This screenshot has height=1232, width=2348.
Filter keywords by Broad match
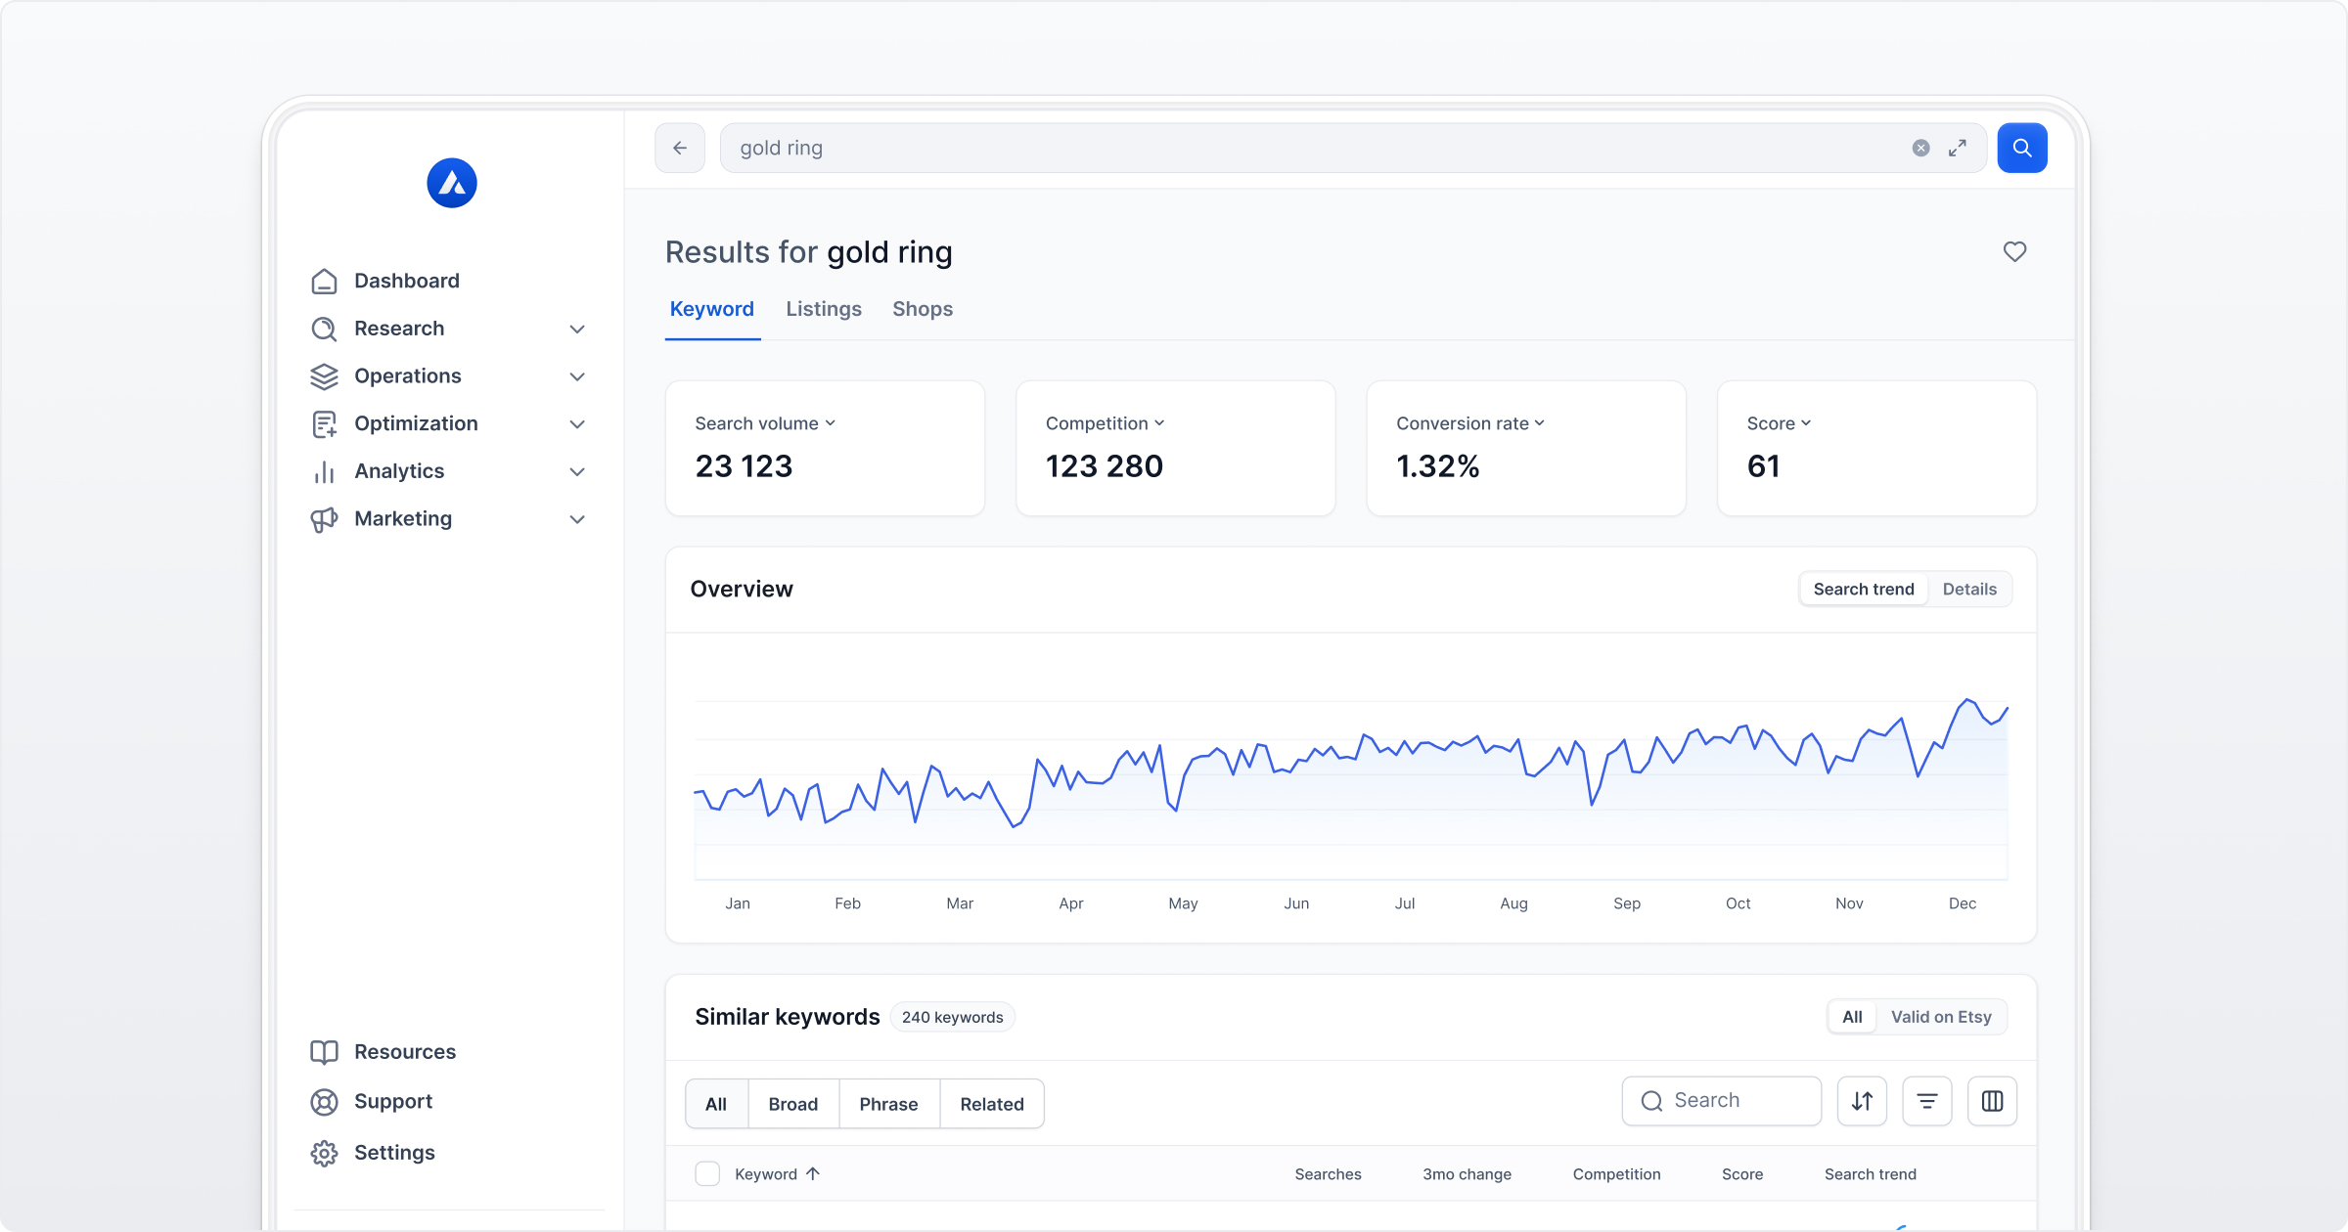pyautogui.click(x=792, y=1104)
